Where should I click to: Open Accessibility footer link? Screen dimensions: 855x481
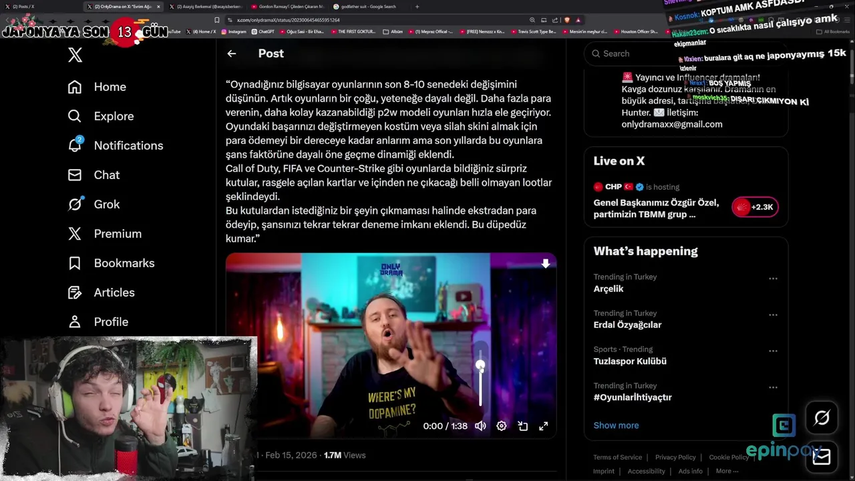tap(646, 471)
